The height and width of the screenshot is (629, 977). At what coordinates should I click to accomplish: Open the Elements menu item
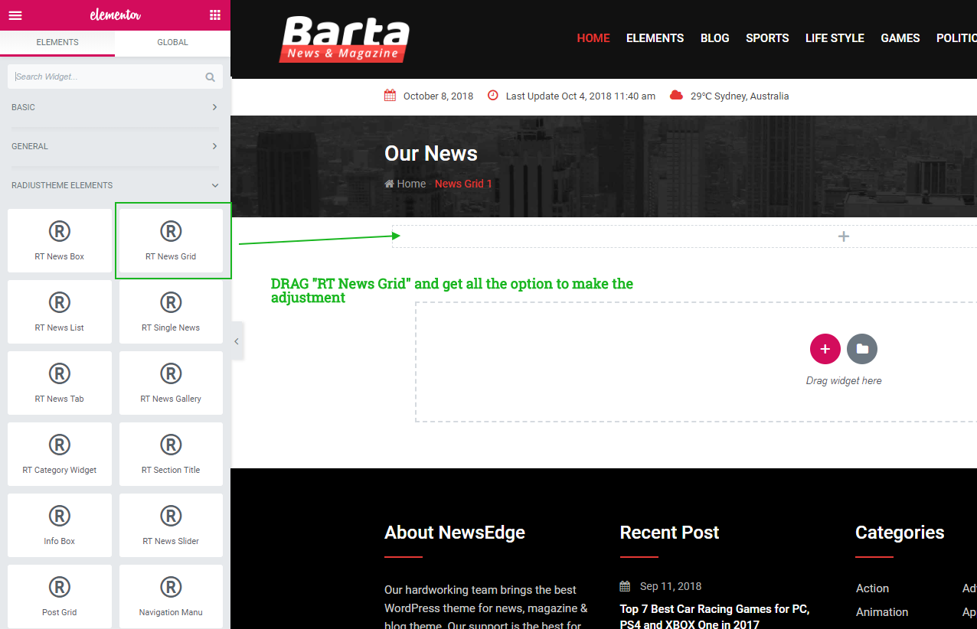tap(655, 38)
